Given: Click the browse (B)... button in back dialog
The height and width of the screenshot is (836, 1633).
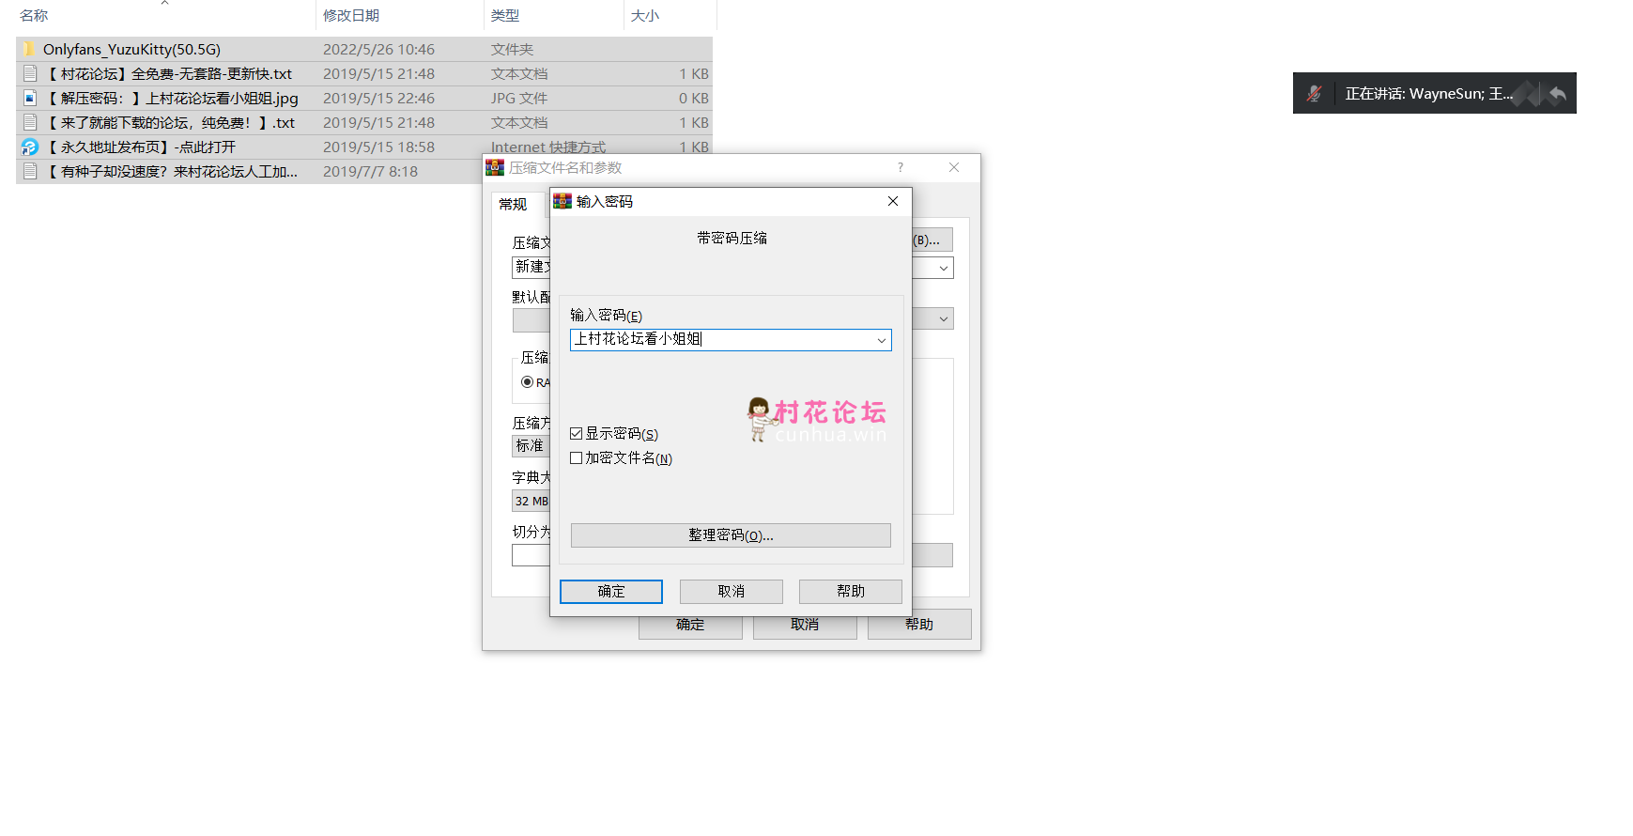Looking at the screenshot, I should pos(932,240).
